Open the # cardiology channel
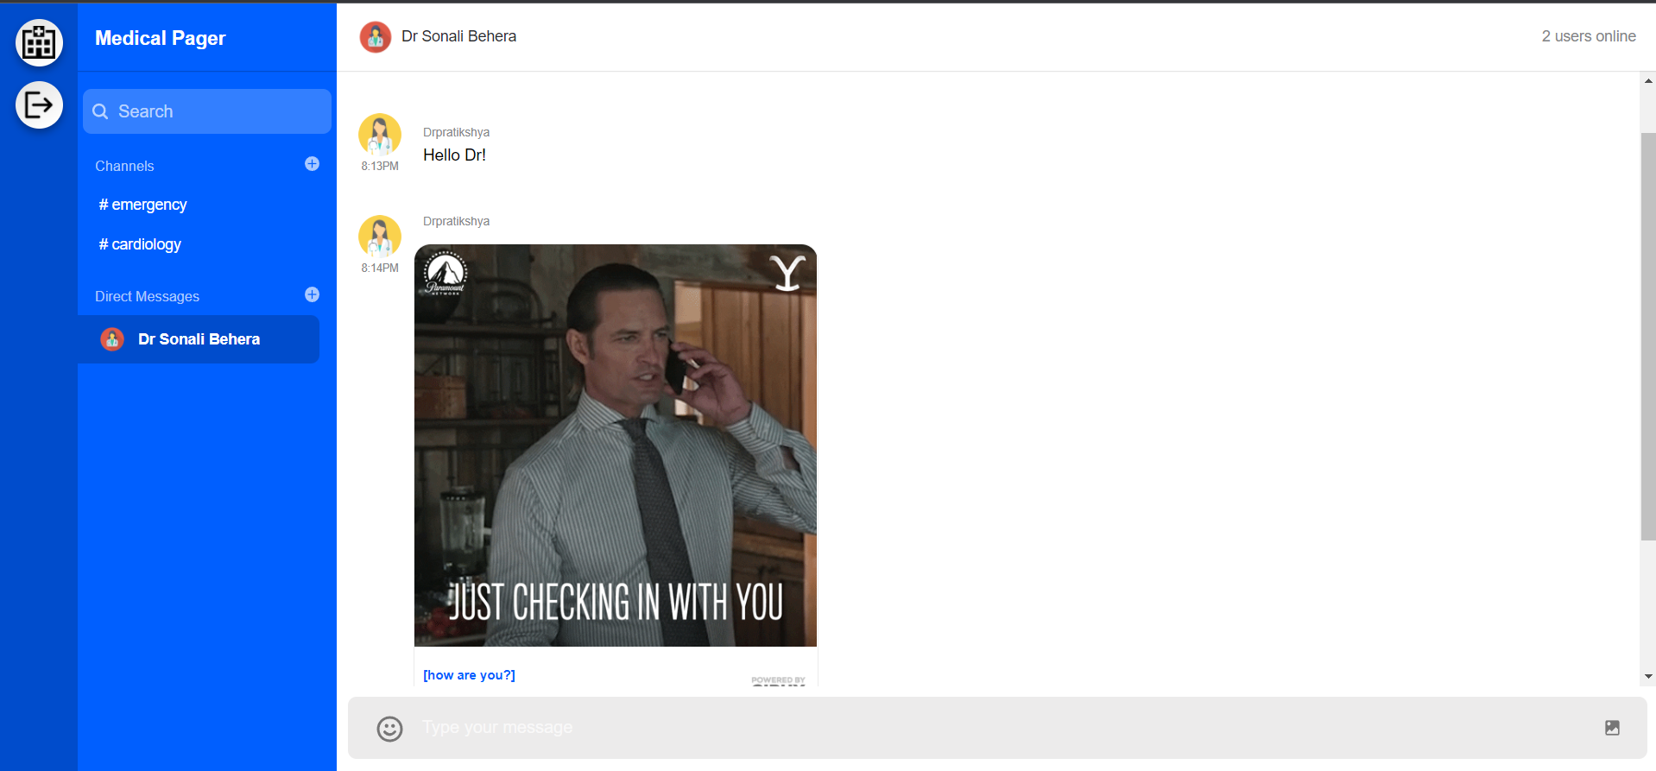Image resolution: width=1656 pixels, height=771 pixels. (x=140, y=244)
